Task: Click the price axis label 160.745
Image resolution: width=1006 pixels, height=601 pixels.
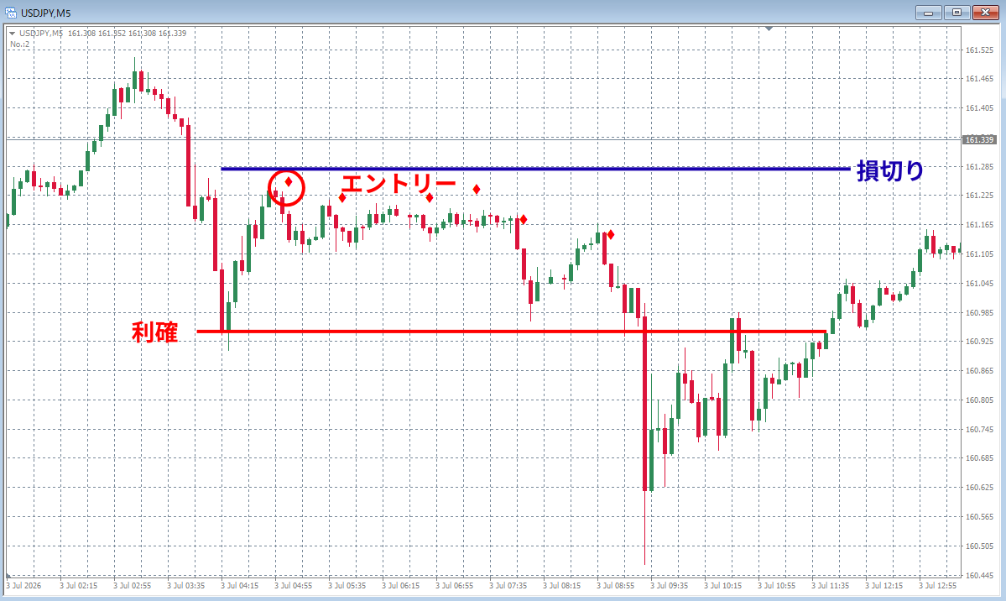Action: (x=979, y=429)
